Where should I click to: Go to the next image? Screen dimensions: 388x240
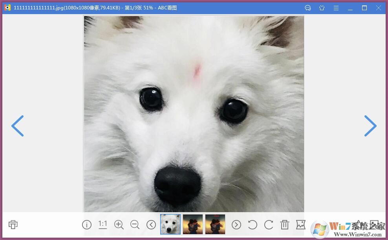click(x=370, y=126)
